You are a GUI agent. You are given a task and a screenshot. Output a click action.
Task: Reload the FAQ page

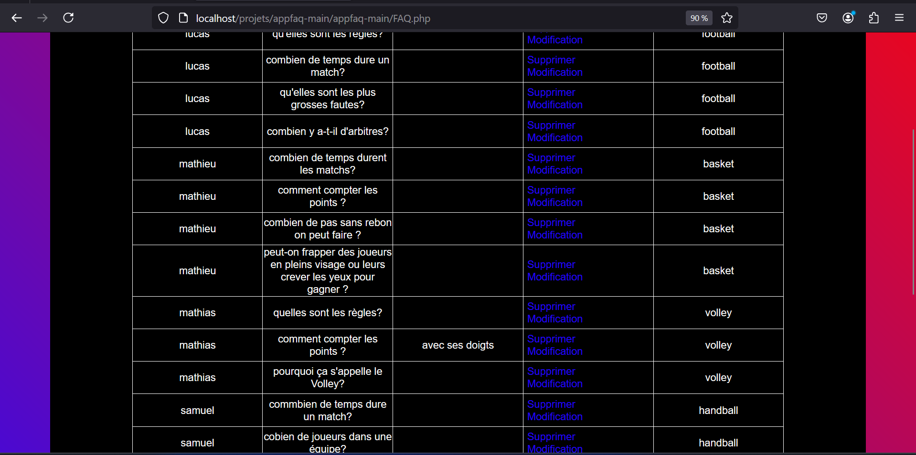pos(68,18)
